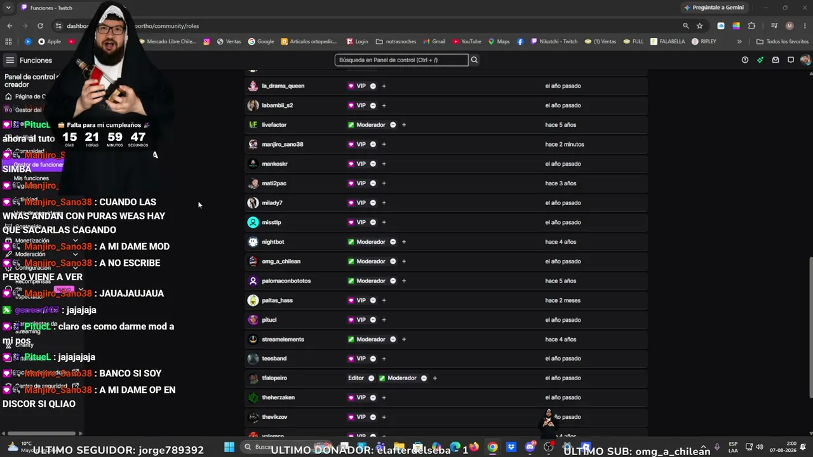This screenshot has height=457, width=813.
Task: Open the Mercado Libre Chile bookmark
Action: pyautogui.click(x=167, y=42)
